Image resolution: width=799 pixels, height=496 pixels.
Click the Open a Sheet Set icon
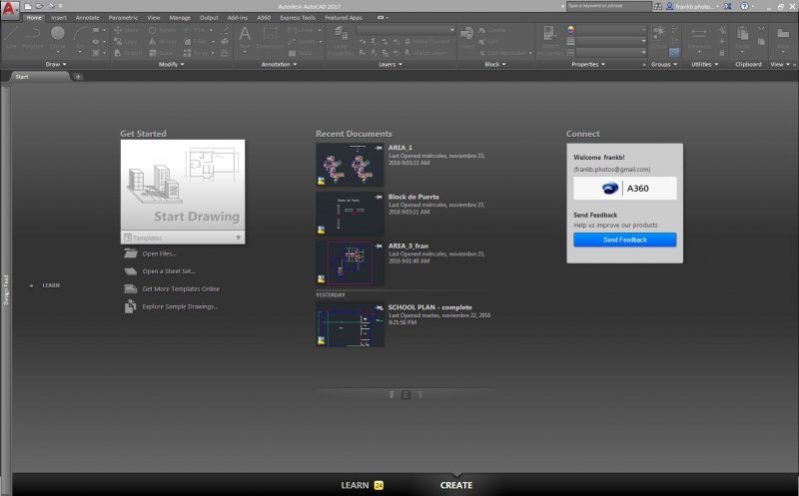coord(131,271)
